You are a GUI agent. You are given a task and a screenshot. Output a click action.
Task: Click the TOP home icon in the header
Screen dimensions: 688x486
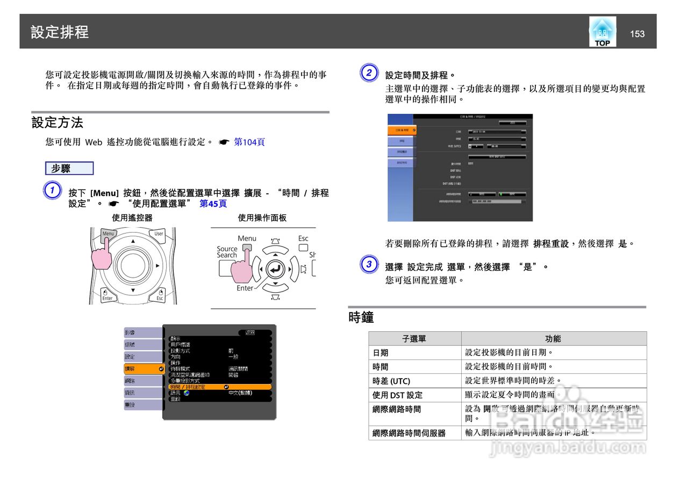602,31
